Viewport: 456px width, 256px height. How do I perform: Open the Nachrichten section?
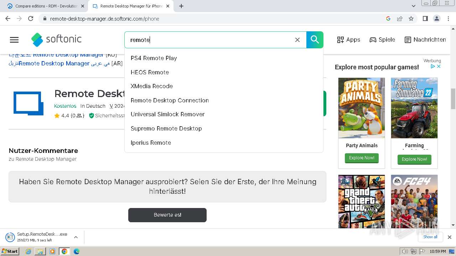(425, 40)
